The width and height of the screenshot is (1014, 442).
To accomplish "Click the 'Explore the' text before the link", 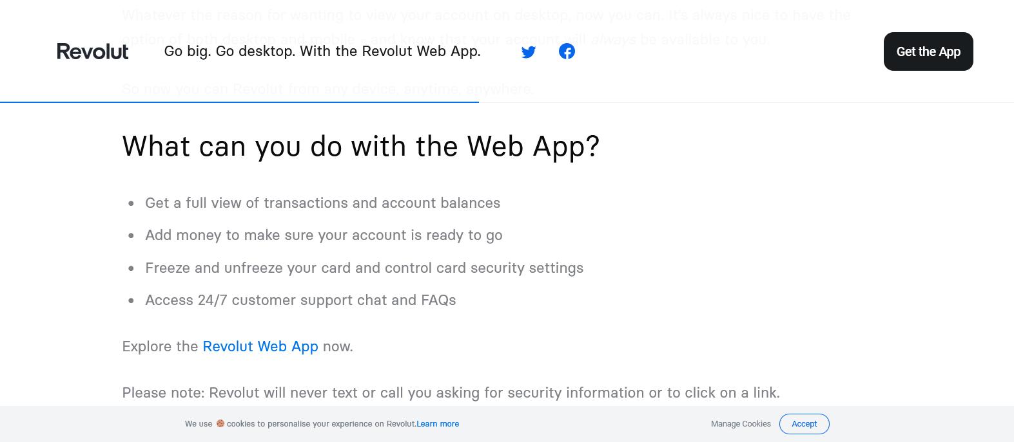I will point(160,346).
